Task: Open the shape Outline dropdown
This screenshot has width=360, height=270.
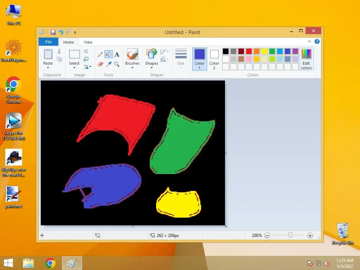Action: coord(164,52)
